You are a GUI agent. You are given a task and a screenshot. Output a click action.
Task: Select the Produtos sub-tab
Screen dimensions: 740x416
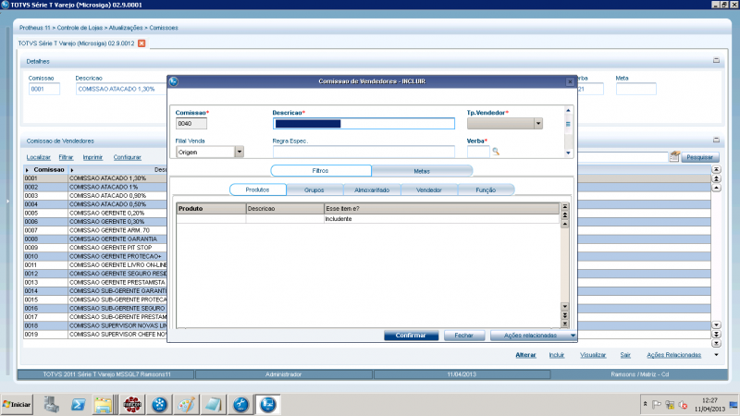[258, 190]
